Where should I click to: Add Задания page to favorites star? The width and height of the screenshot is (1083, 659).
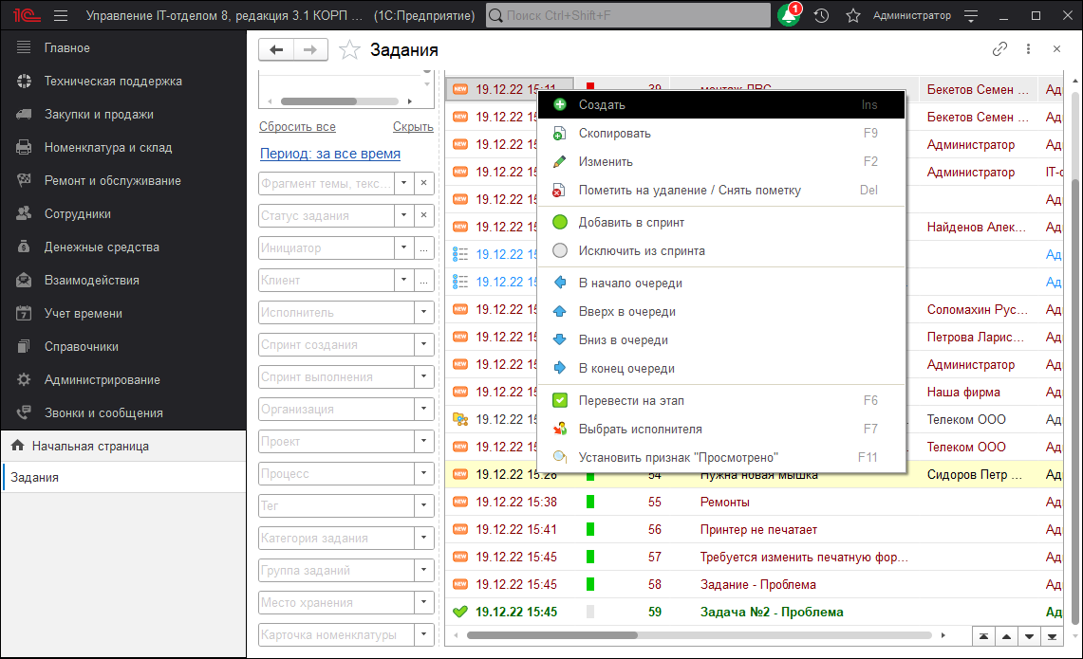tap(350, 50)
